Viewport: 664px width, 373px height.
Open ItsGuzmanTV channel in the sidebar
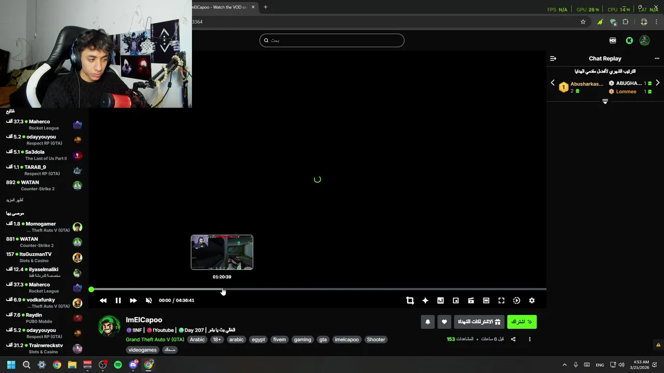(x=44, y=257)
